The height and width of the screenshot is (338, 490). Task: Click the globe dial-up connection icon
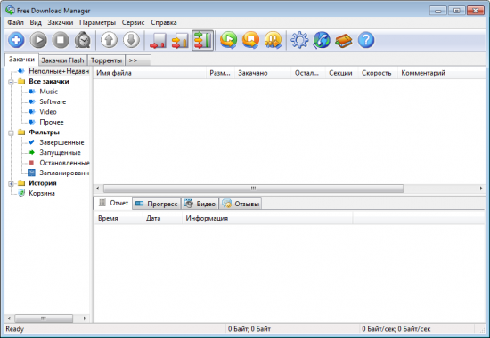(322, 40)
